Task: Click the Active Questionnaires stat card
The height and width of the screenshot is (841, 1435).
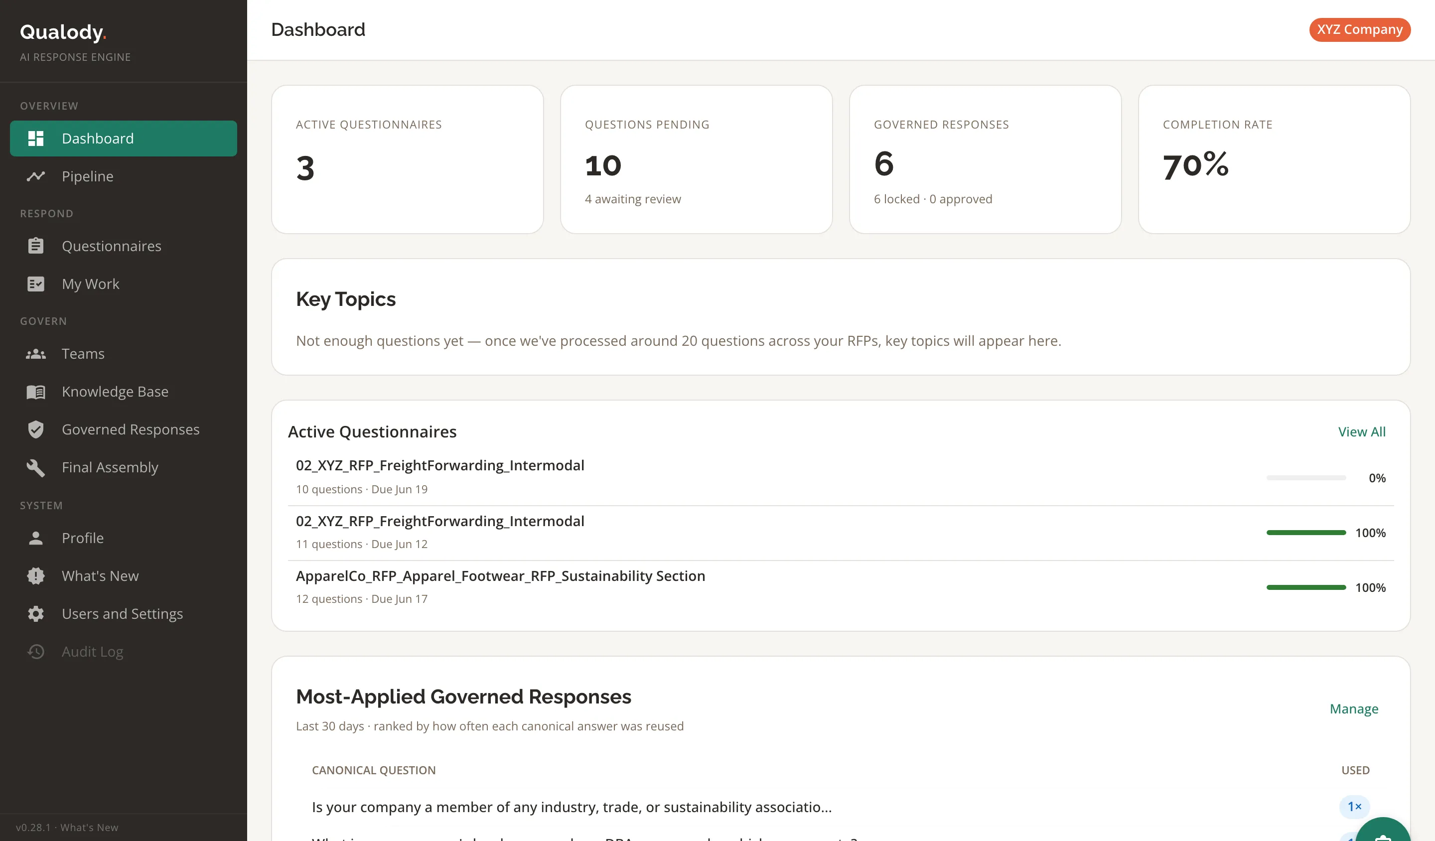Action: (408, 159)
